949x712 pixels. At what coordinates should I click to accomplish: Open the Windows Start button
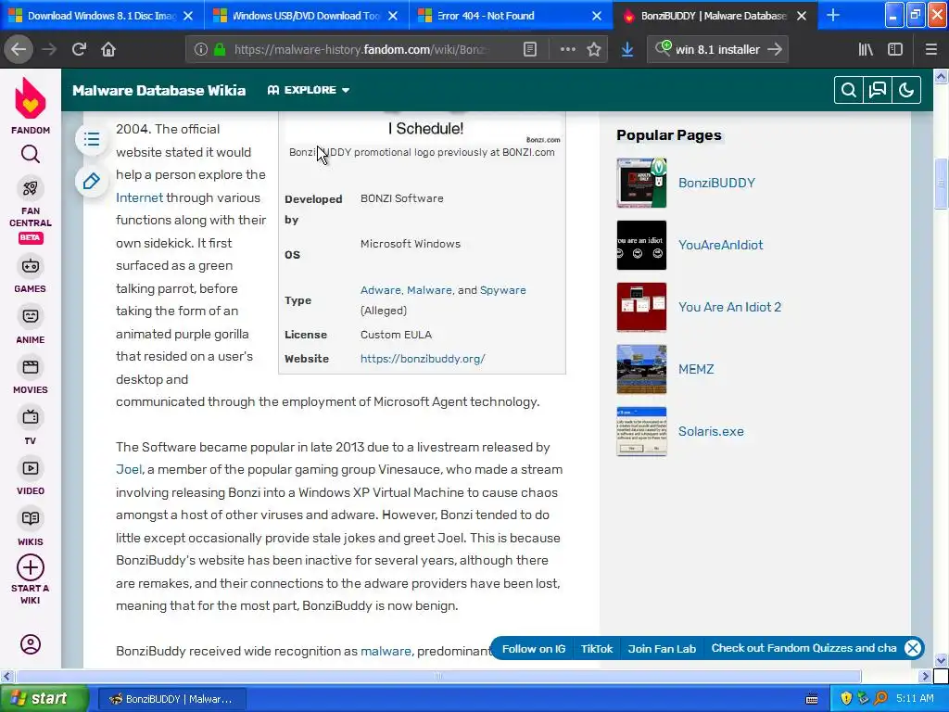[x=44, y=699]
